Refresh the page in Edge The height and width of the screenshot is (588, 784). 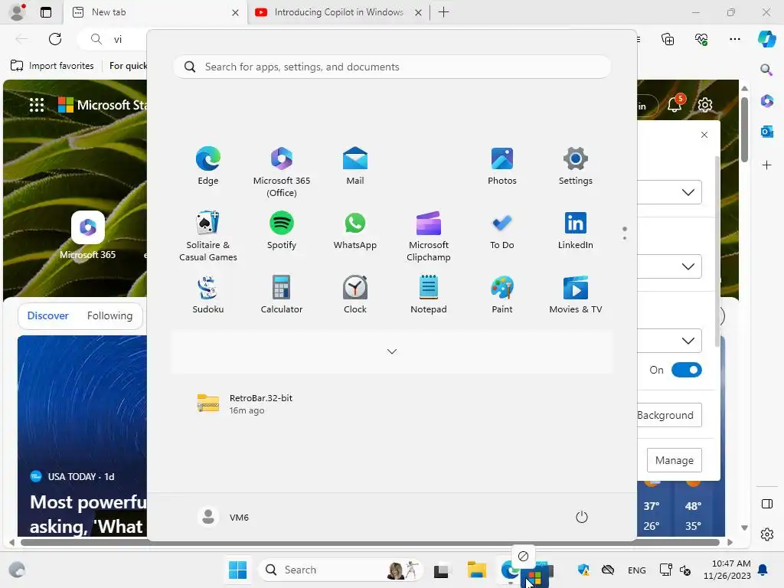click(55, 39)
